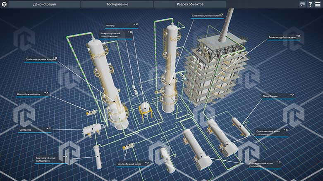Pin the Фильтр label
The width and height of the screenshot is (323, 181).
pos(134,24)
